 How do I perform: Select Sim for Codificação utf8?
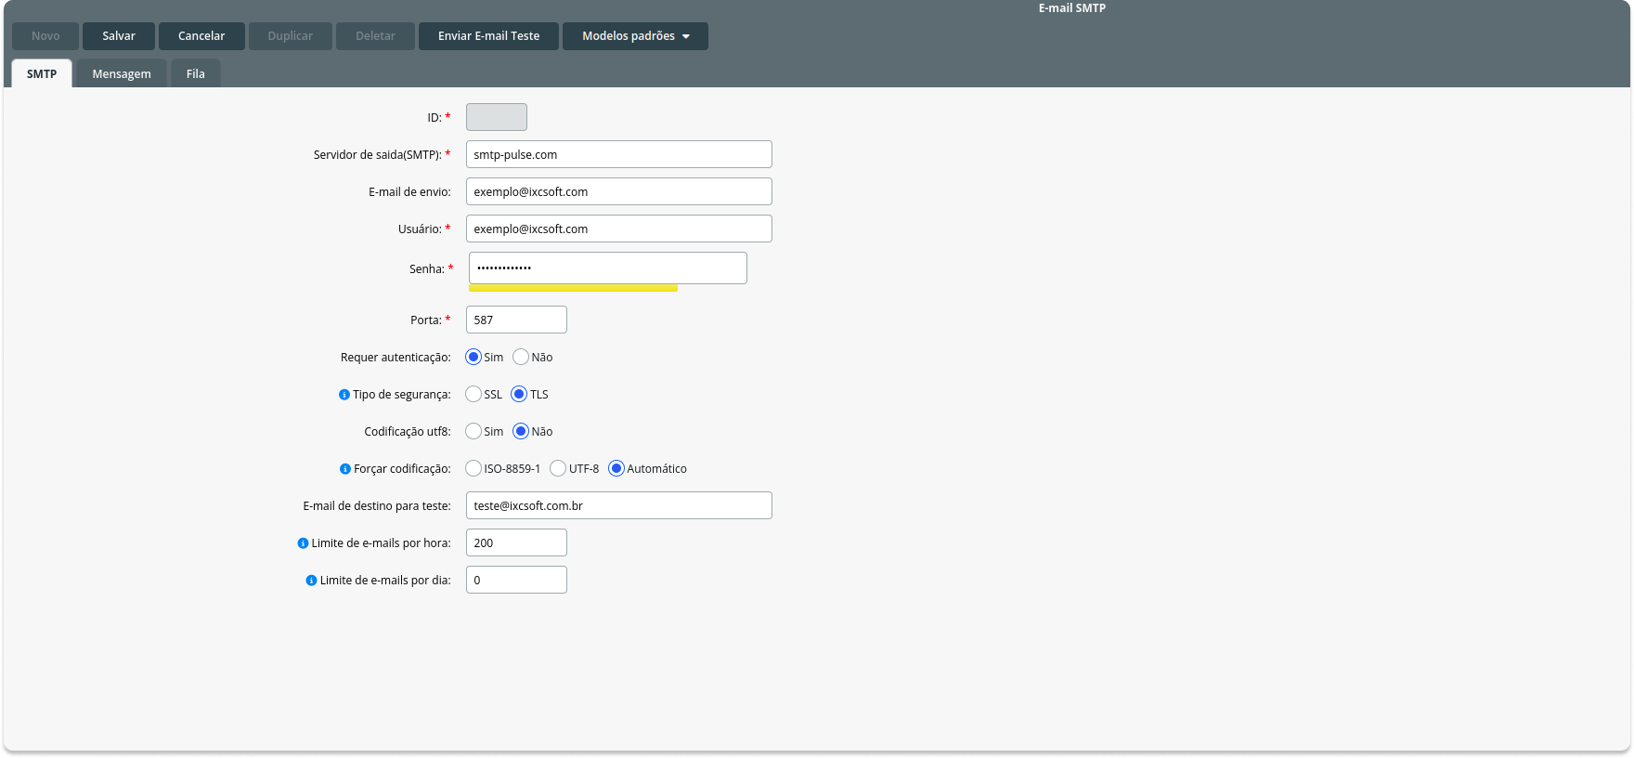(x=473, y=431)
